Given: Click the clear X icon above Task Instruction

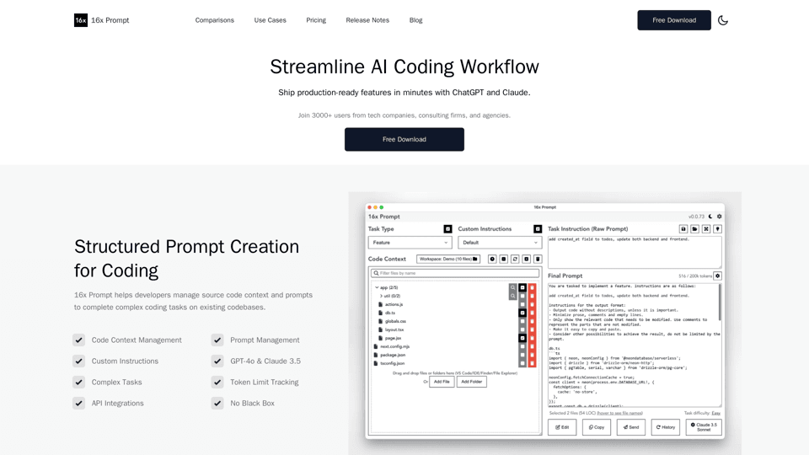Looking at the screenshot, I should 706,228.
